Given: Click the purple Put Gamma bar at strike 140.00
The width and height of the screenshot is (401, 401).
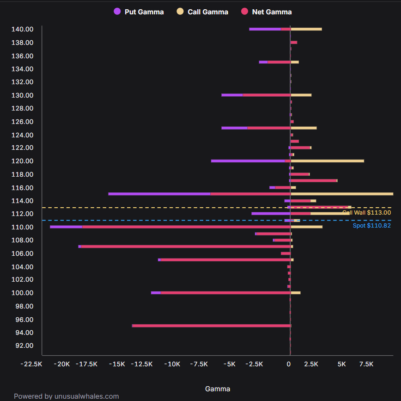Looking at the screenshot, I should click(265, 29).
